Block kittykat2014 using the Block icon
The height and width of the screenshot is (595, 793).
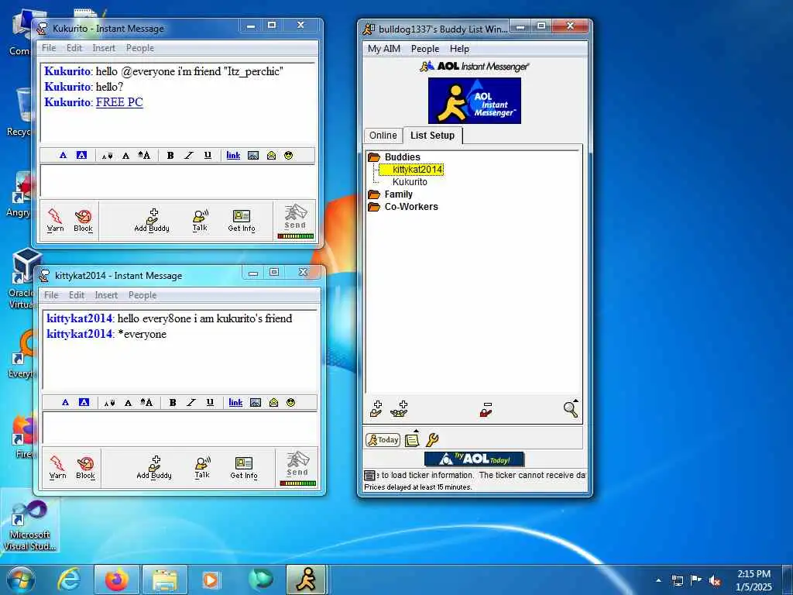click(85, 467)
